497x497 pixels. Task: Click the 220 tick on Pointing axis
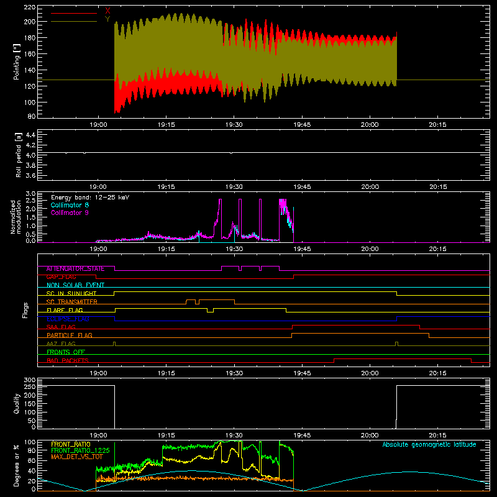tap(29, 7)
